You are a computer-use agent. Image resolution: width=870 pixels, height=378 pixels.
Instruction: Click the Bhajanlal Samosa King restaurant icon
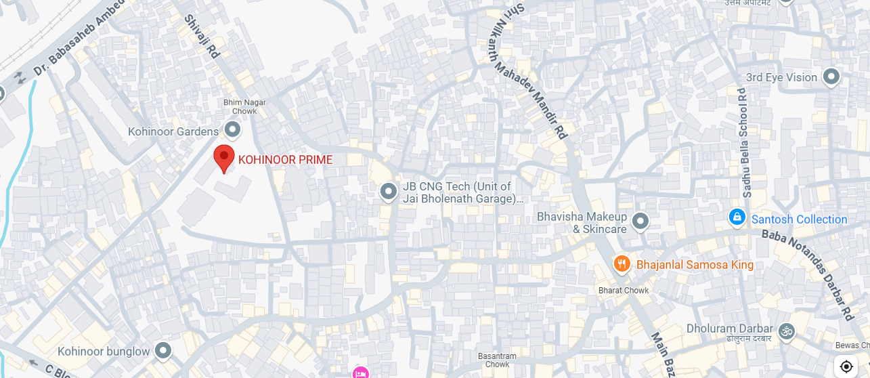pyautogui.click(x=622, y=264)
